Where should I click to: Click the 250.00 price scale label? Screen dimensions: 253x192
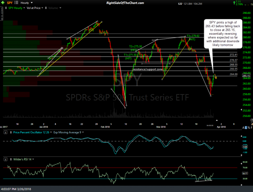[247, 116]
